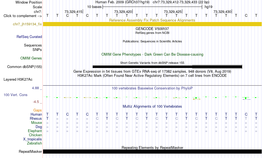
Task: Click the Zebrafish species label
Action: (34, 143)
